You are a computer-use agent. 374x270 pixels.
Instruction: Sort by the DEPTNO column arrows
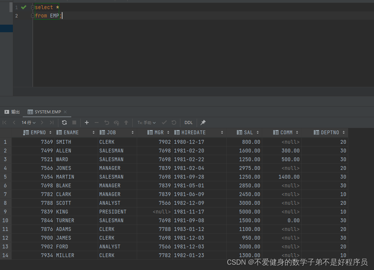pyautogui.click(x=344, y=132)
